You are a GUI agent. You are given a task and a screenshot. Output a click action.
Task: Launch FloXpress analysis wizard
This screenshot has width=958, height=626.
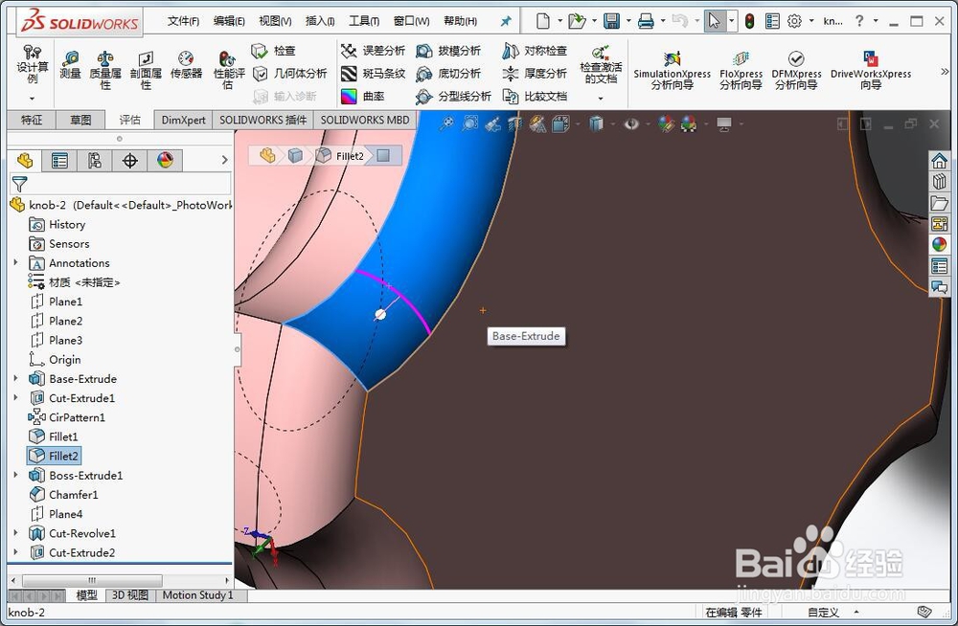(x=741, y=70)
